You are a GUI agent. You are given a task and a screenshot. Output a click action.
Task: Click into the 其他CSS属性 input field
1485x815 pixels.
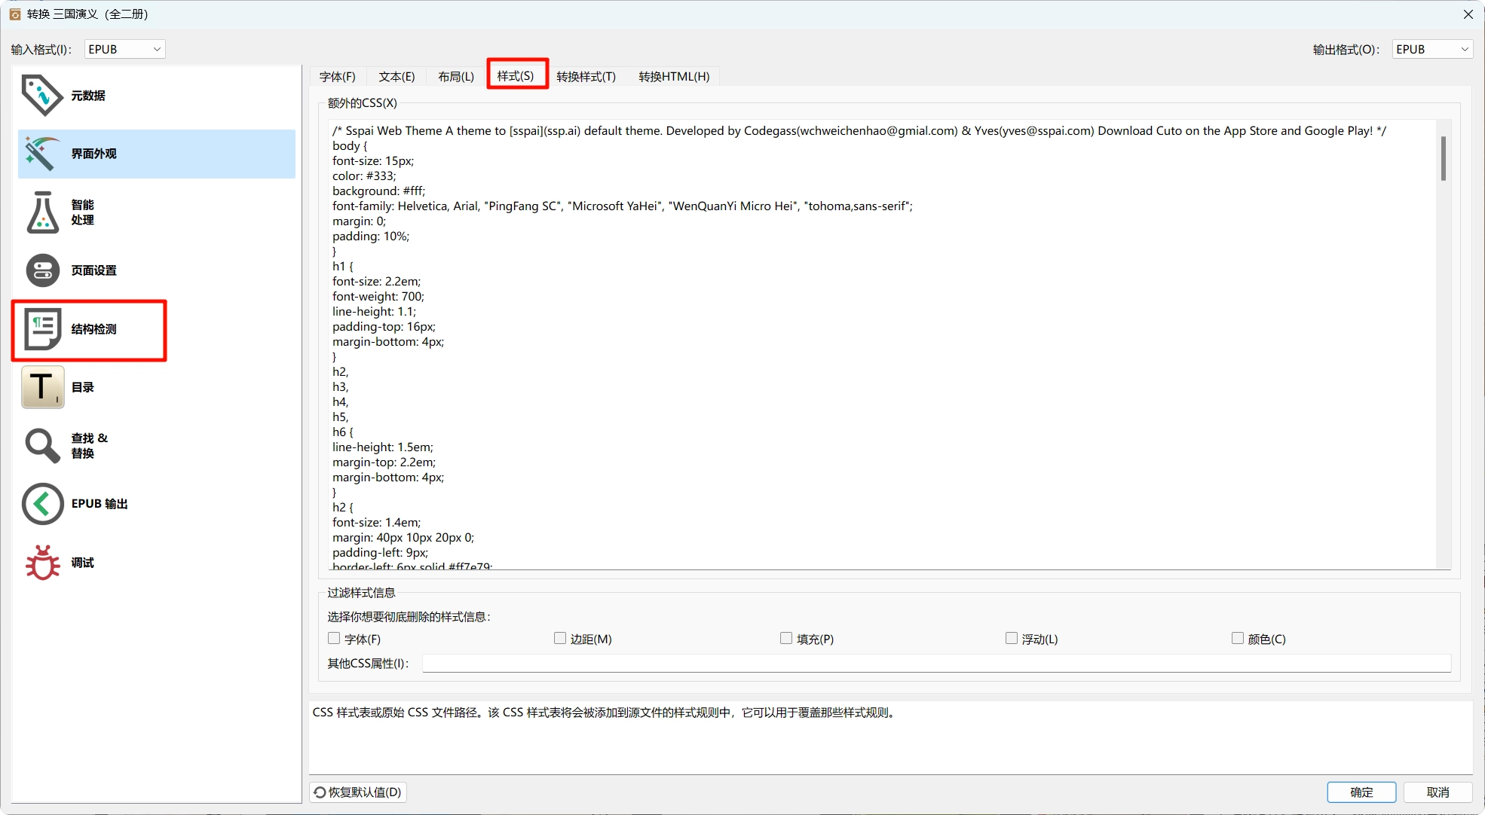click(936, 663)
